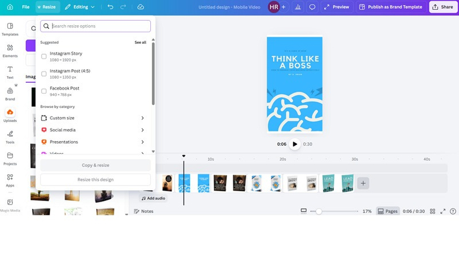Image resolution: width=459 pixels, height=257 pixels.
Task: Click Resize this design button
Action: [x=95, y=179]
